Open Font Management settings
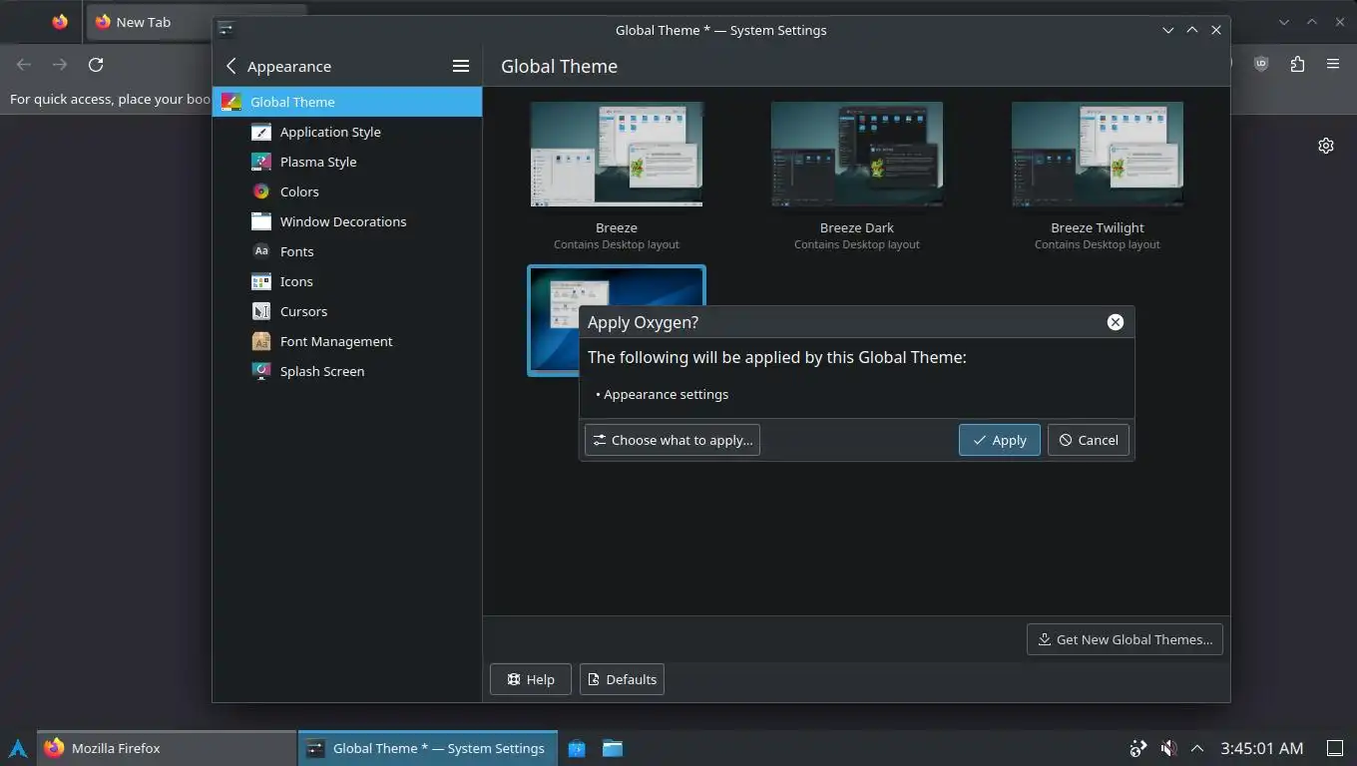 tap(347, 341)
